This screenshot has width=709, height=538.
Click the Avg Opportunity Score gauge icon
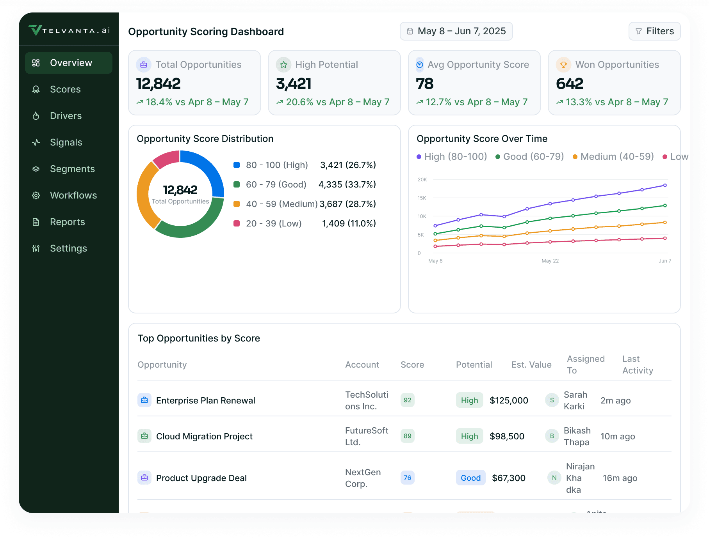click(x=420, y=65)
